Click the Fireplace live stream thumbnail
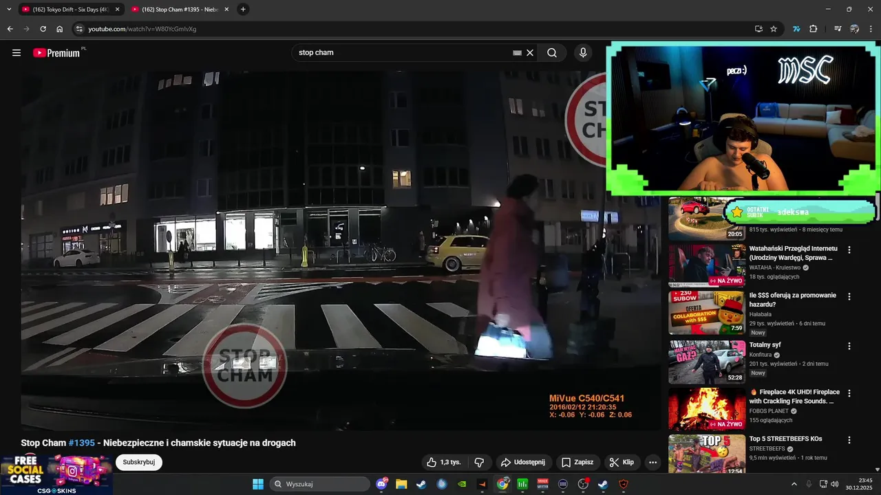This screenshot has height=495, width=881. (x=707, y=409)
